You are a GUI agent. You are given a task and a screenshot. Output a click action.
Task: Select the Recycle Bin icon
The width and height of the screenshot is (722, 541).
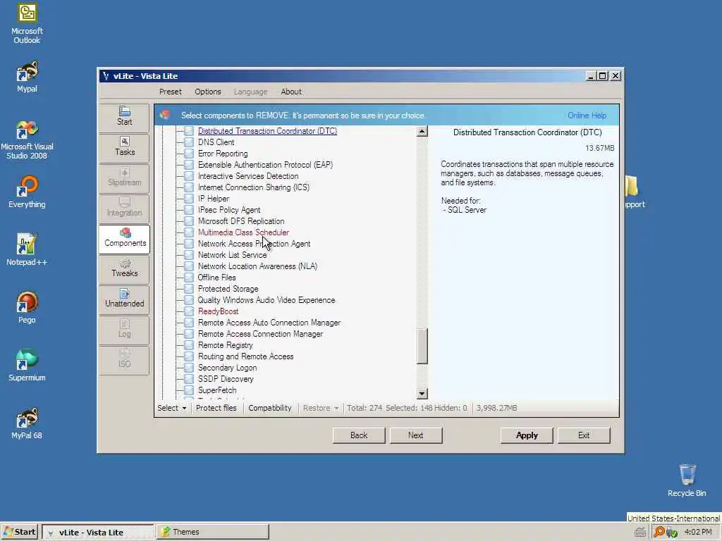[x=687, y=480]
